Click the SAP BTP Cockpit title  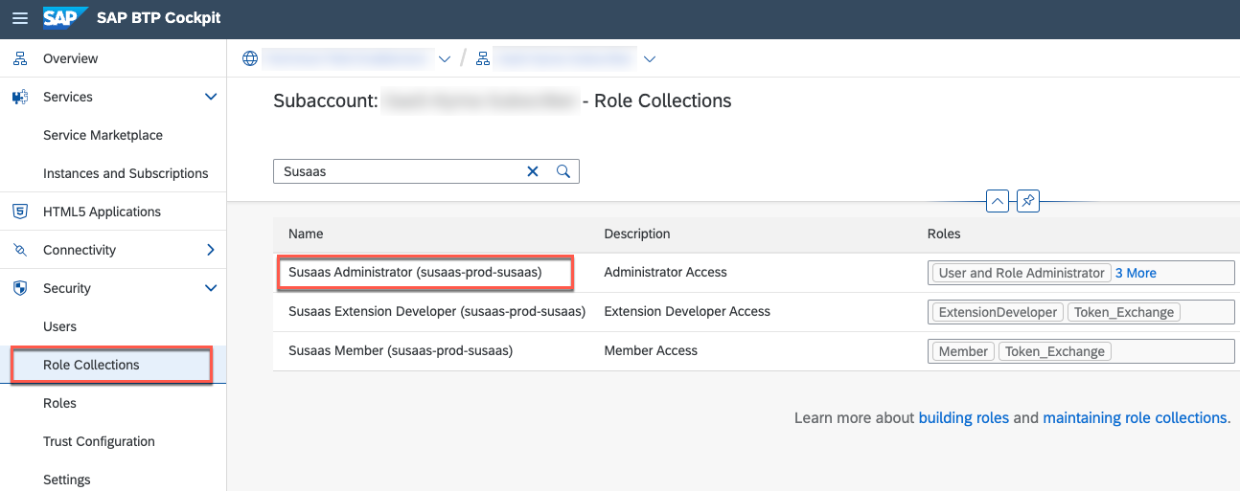(x=158, y=19)
